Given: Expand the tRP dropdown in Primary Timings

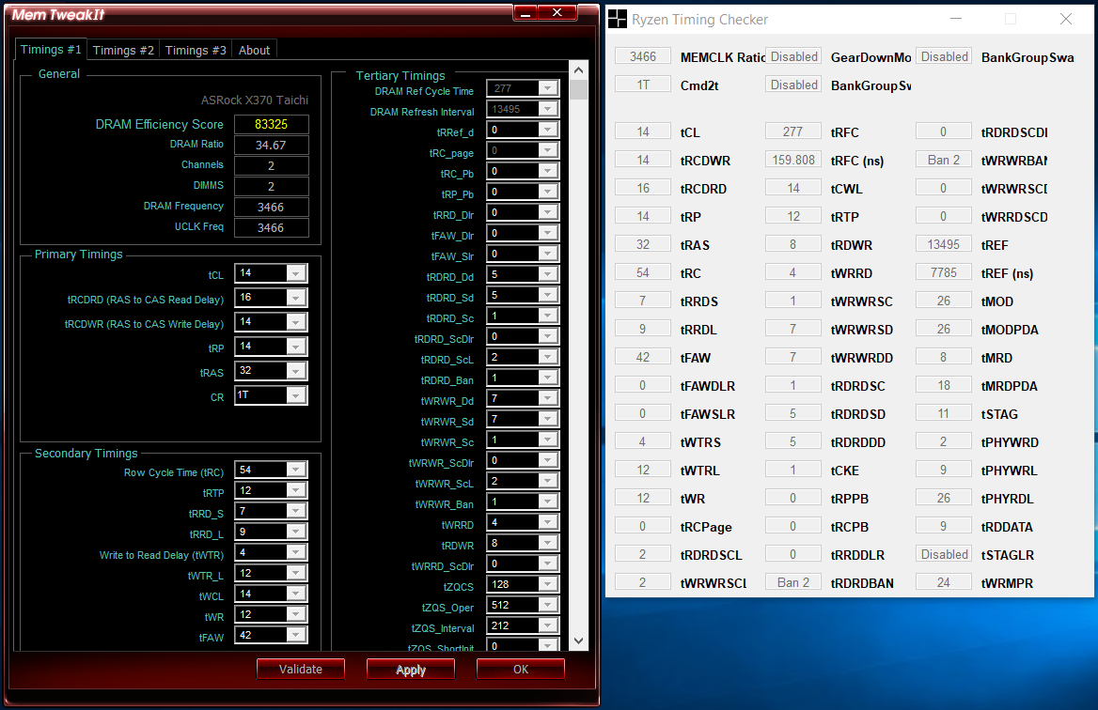Looking at the screenshot, I should [295, 347].
